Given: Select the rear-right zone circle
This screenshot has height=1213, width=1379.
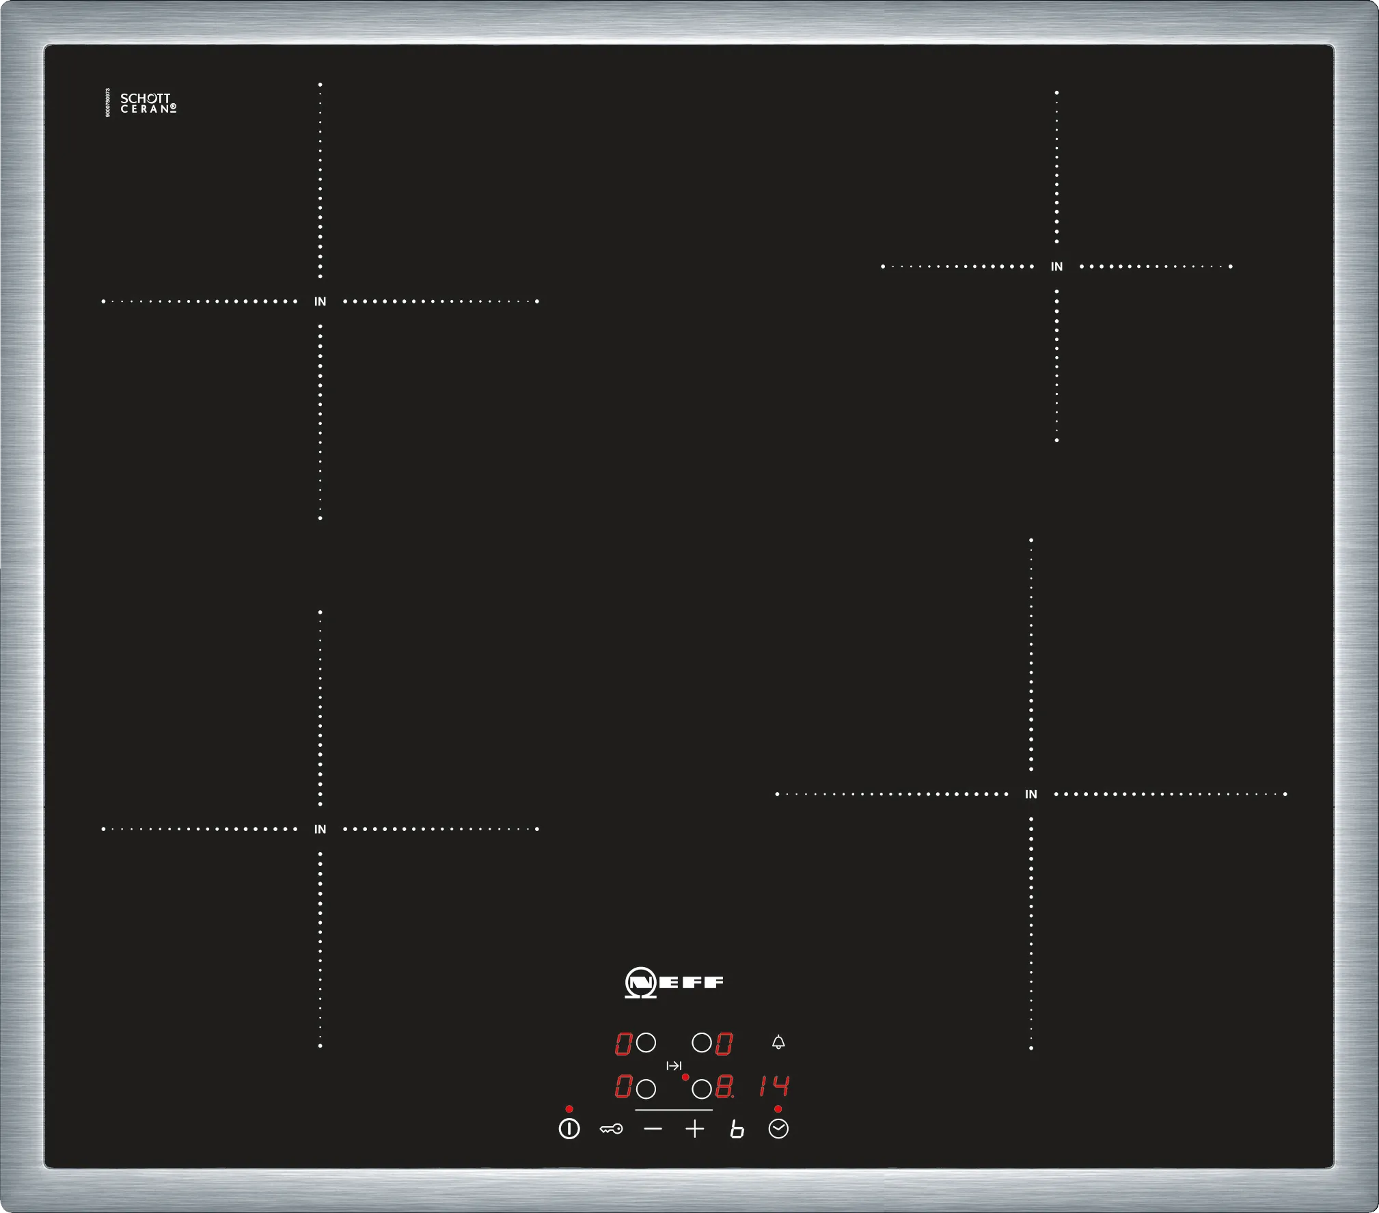Looking at the screenshot, I should [x=702, y=1042].
